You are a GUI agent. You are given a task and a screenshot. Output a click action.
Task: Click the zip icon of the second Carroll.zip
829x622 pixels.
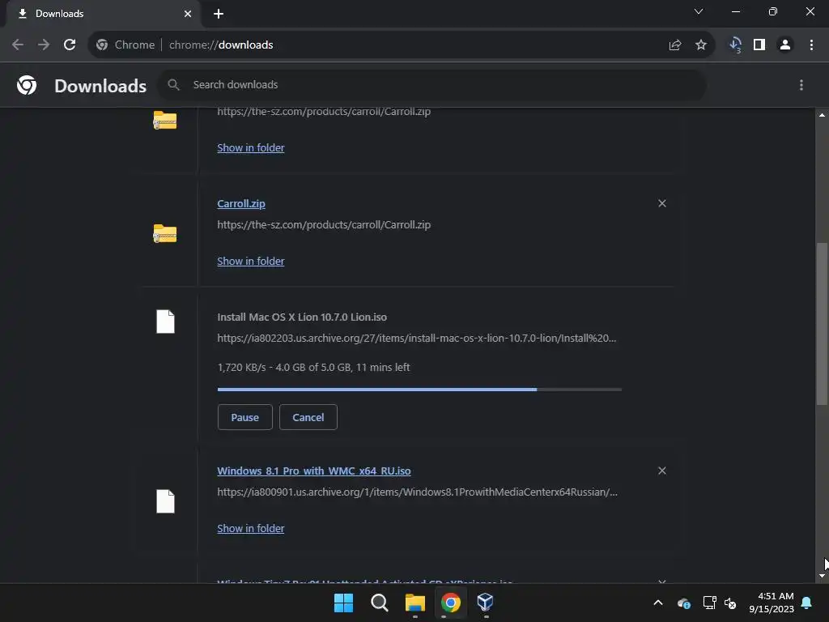(165, 233)
